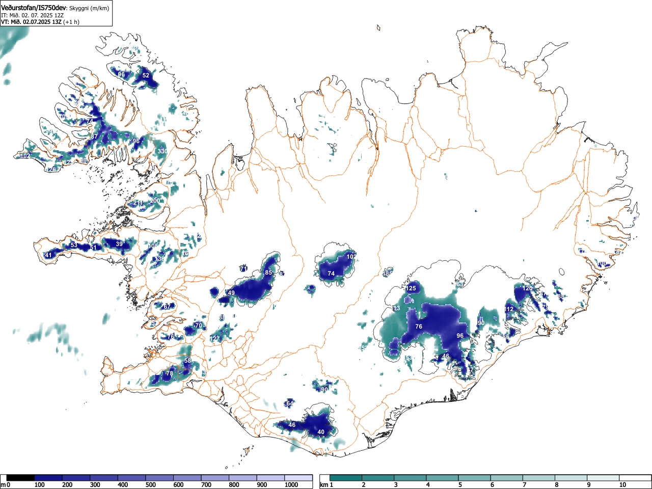This screenshot has width=652, height=489.
Task: Click the '39' visibility value on the map
Action: 119,244
